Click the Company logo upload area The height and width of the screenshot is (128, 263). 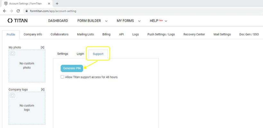click(x=27, y=108)
